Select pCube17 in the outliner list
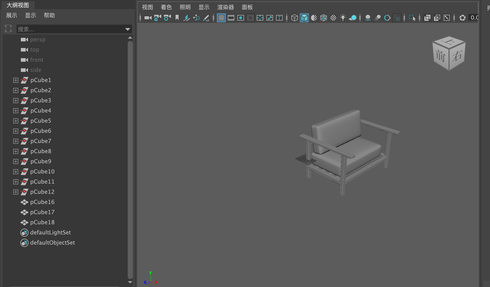 point(42,212)
